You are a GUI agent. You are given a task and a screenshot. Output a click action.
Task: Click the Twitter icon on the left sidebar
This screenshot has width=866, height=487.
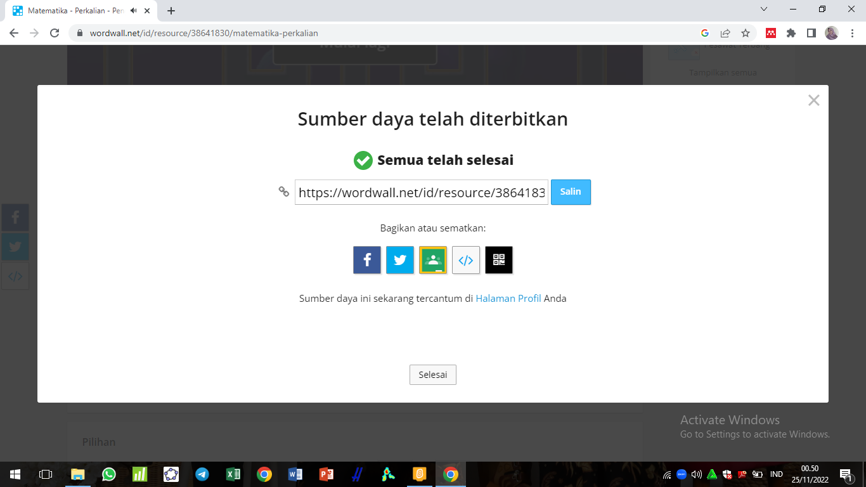click(15, 247)
